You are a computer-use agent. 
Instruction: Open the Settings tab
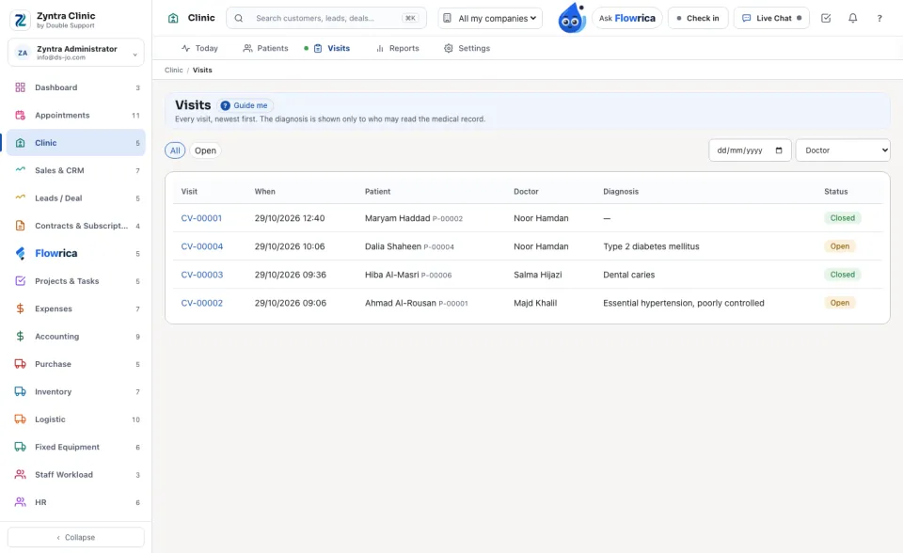(x=467, y=48)
